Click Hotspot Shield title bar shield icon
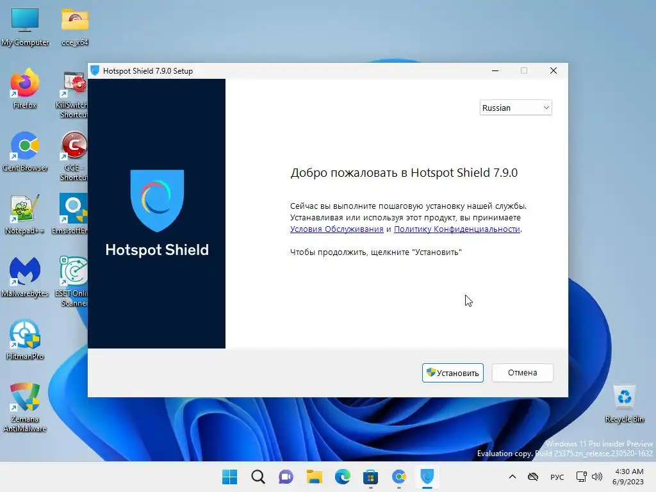This screenshot has width=656, height=492. [95, 70]
